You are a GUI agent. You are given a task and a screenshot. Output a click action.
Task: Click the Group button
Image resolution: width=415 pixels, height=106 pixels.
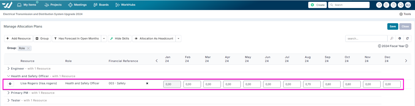pos(42,39)
